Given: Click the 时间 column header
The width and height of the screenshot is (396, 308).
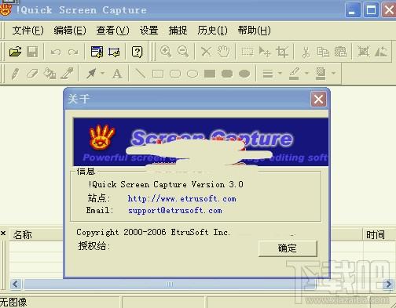Looking at the screenshot, I should pos(379,234).
